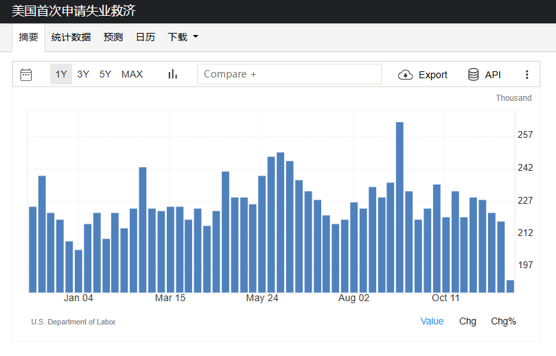The width and height of the screenshot is (556, 356).
Task: Click the bar chart type icon
Action: [173, 75]
